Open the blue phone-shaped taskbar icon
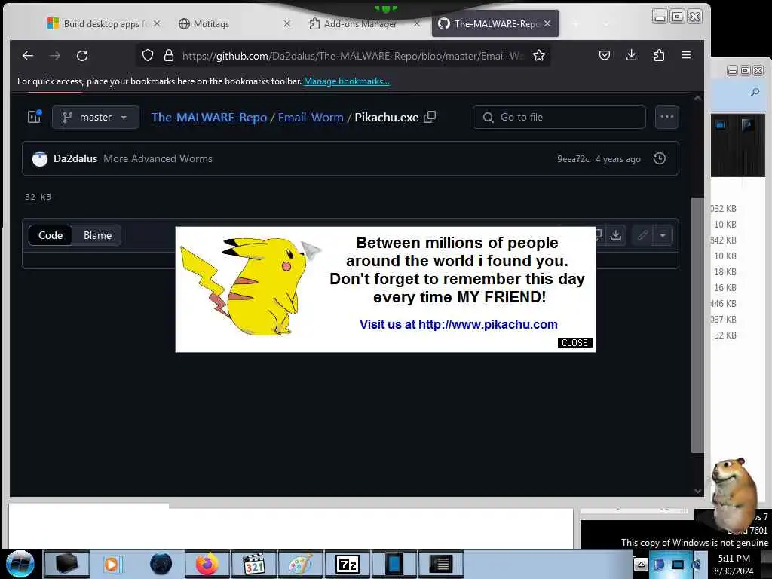The image size is (772, 579). (x=394, y=564)
